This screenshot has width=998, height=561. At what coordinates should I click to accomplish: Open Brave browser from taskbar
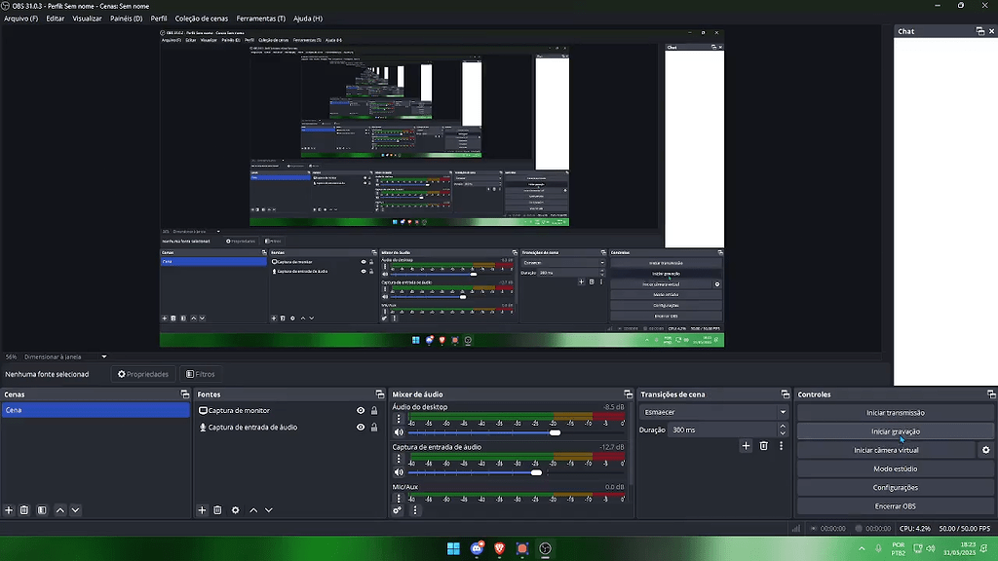tap(500, 548)
